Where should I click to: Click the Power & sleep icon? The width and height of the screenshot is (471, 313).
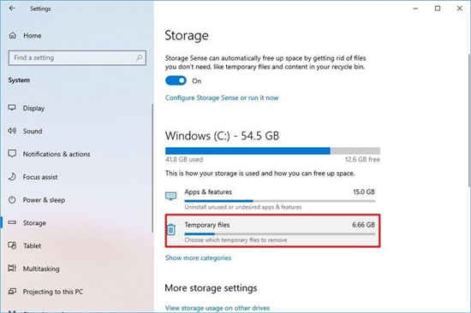click(x=12, y=199)
